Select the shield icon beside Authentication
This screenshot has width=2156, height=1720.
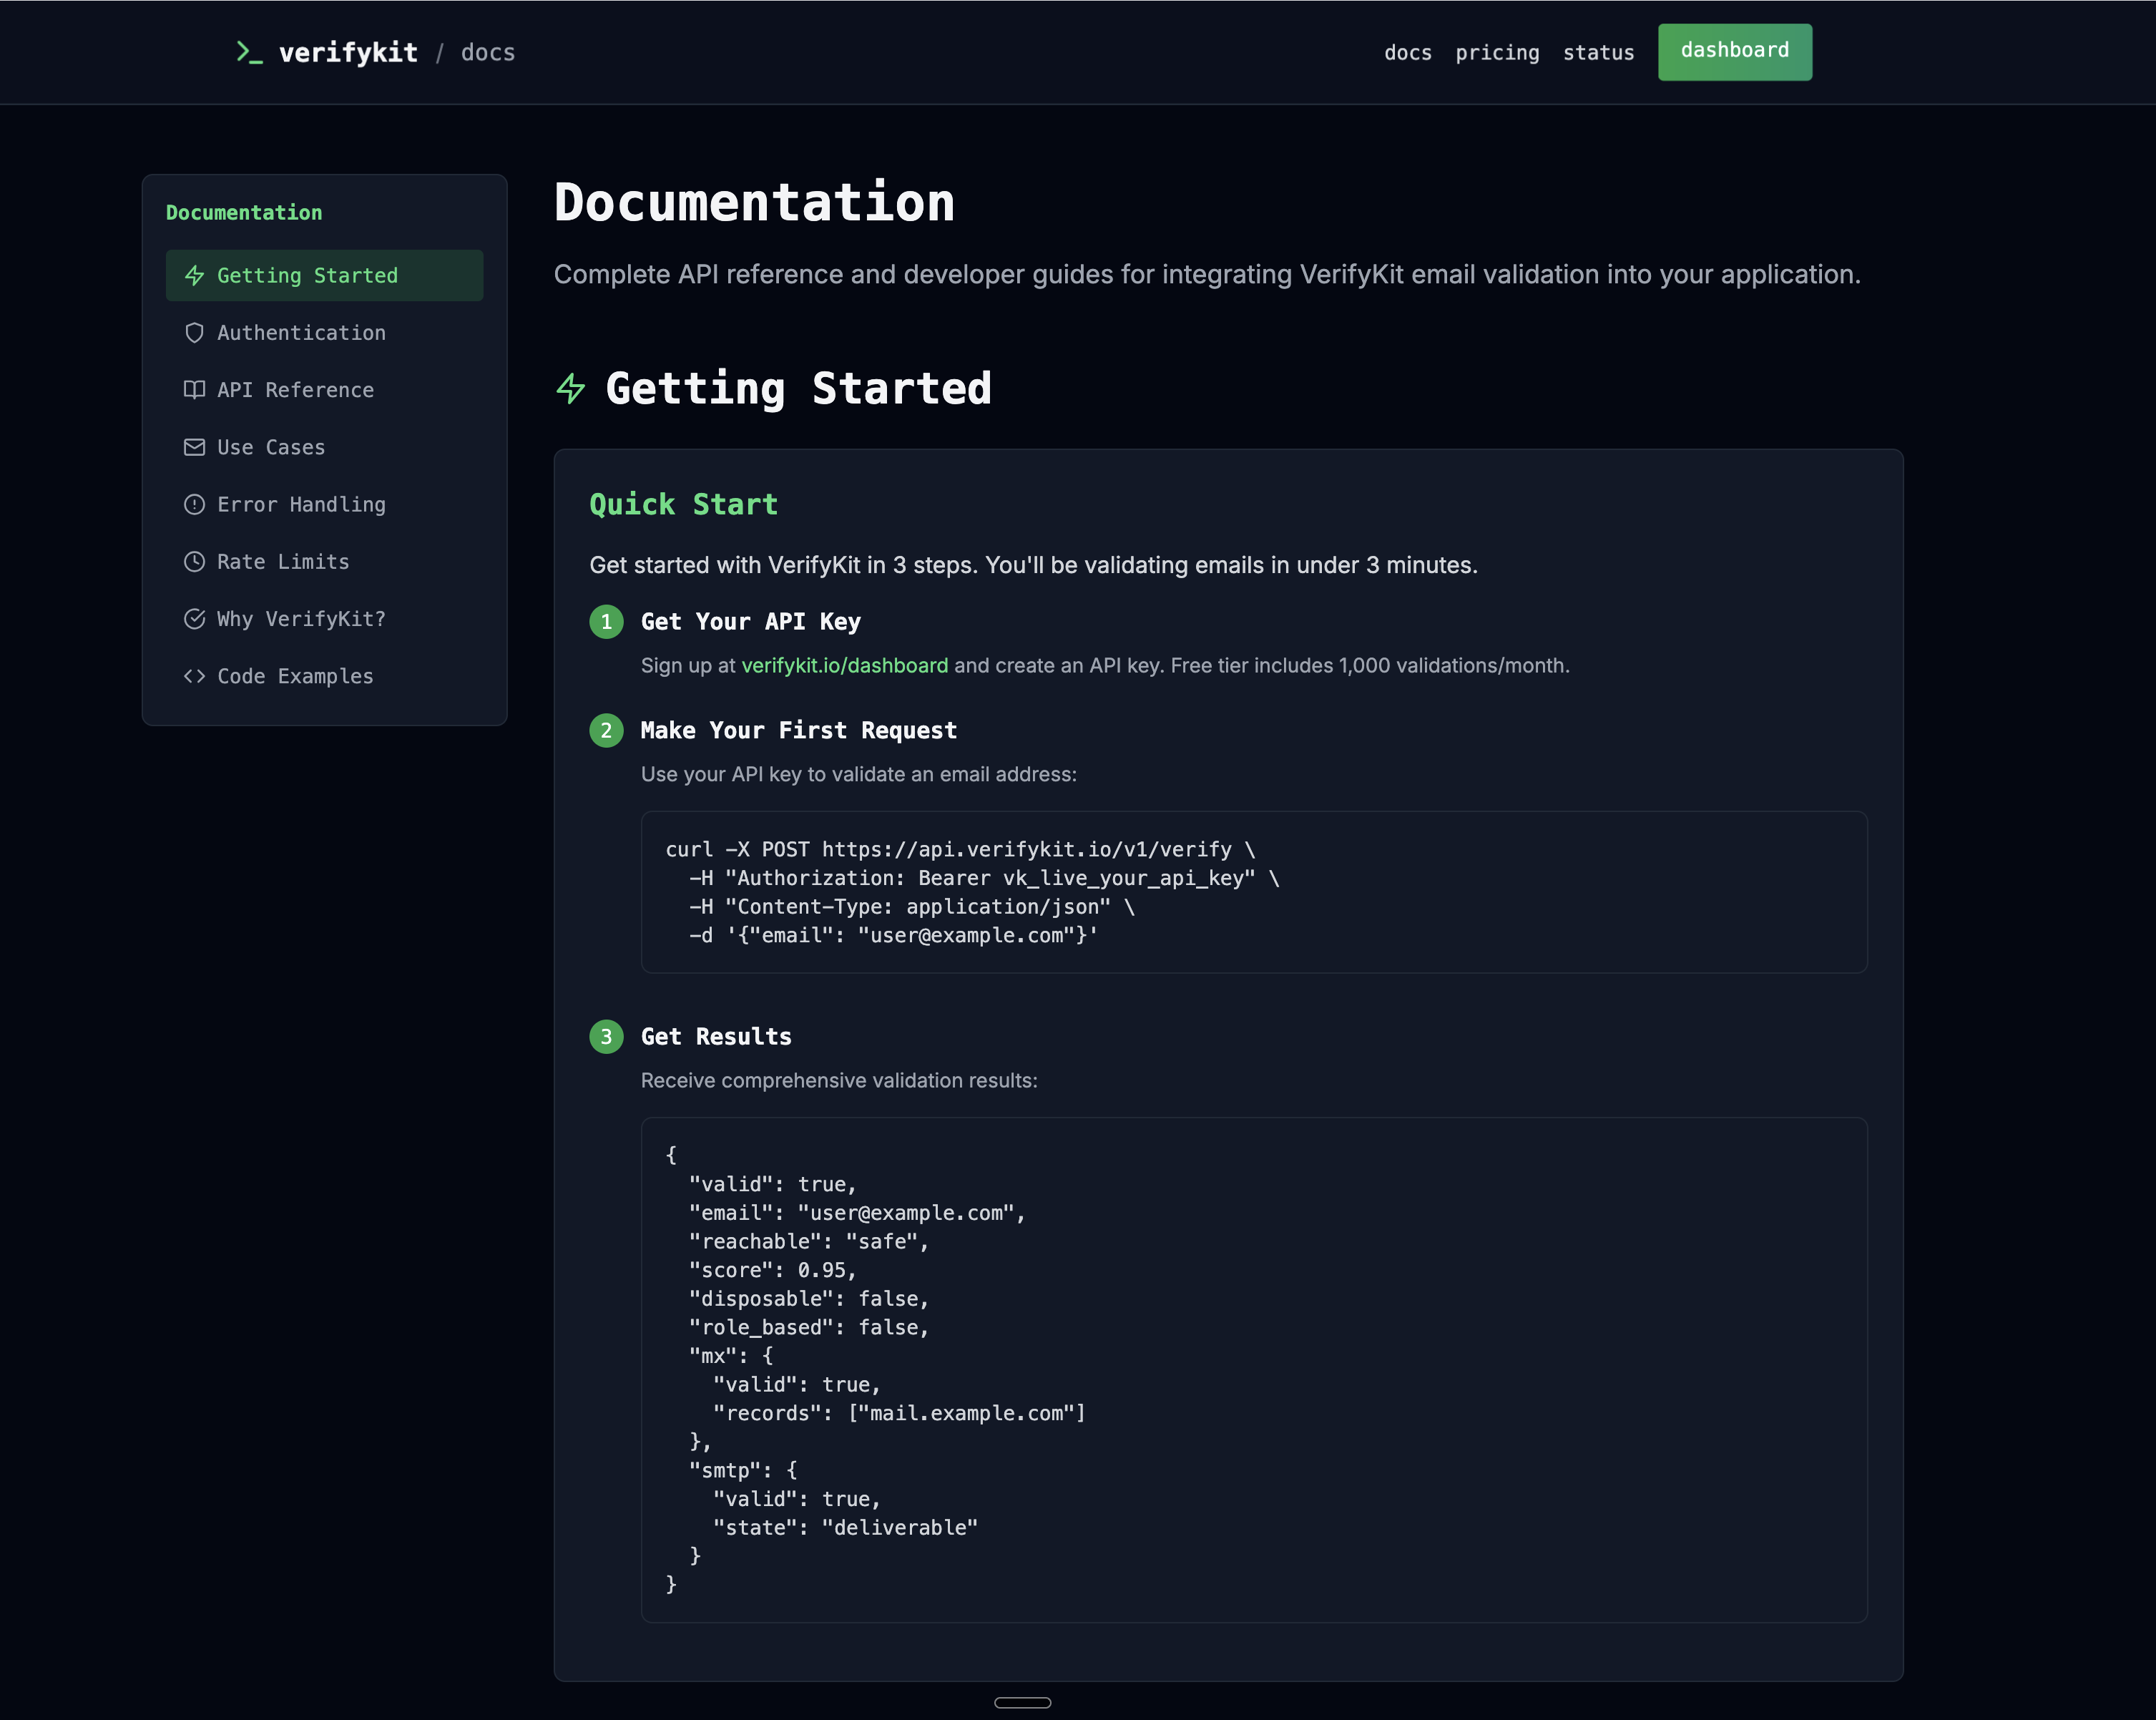(194, 332)
